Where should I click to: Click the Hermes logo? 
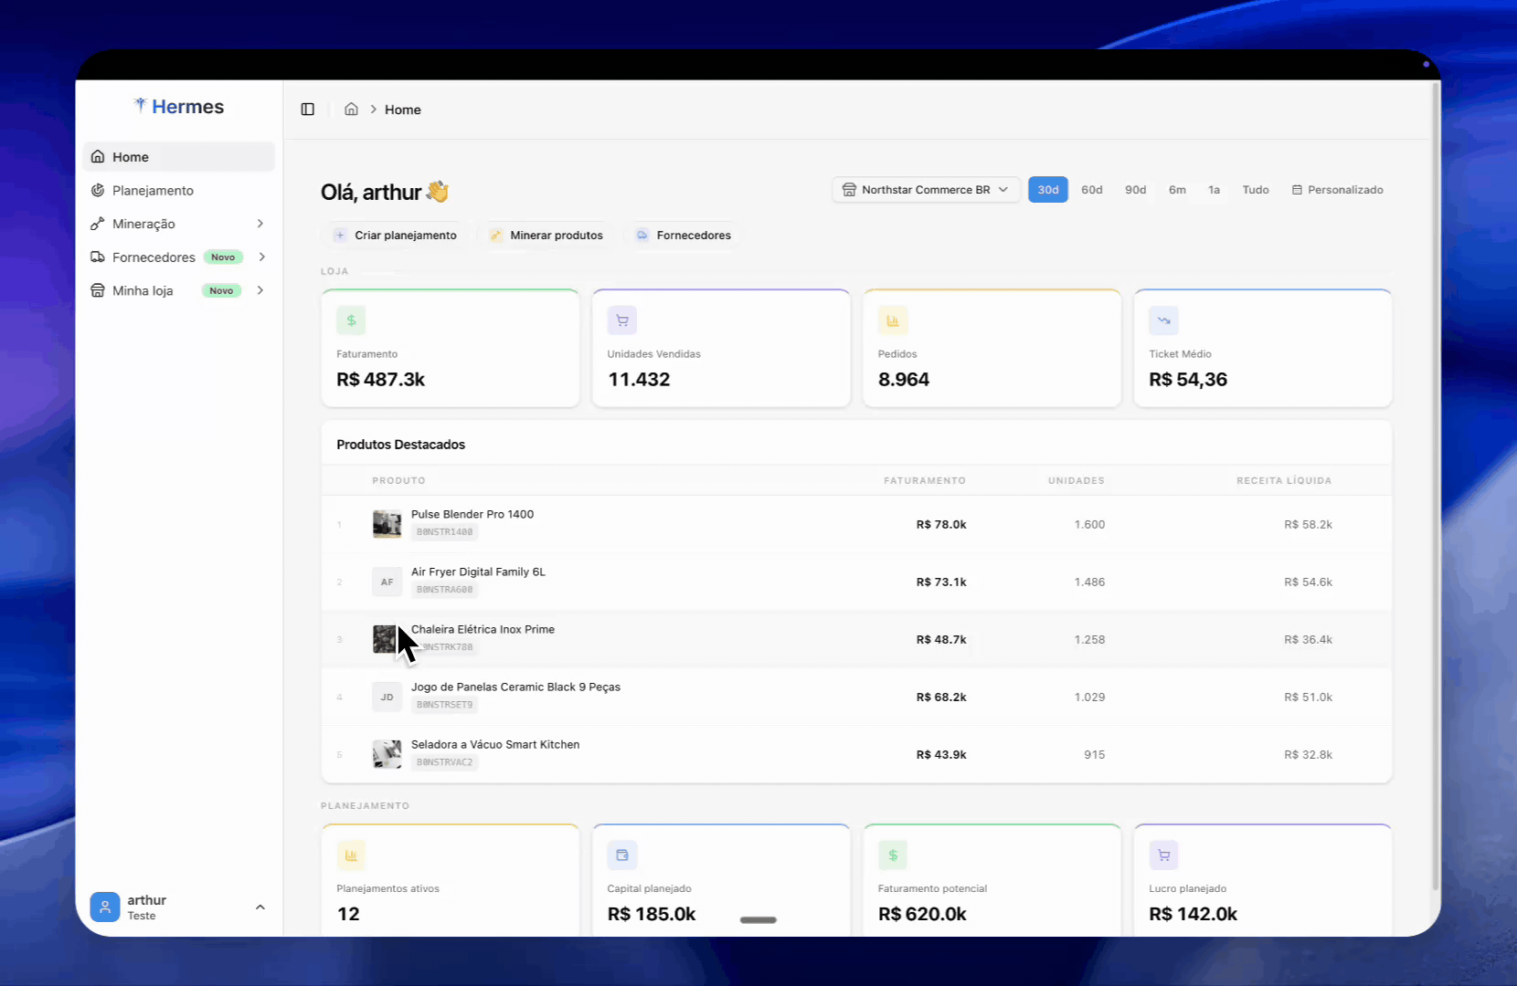[179, 107]
